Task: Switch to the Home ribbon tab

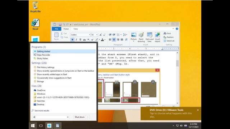Action: tap(66, 29)
